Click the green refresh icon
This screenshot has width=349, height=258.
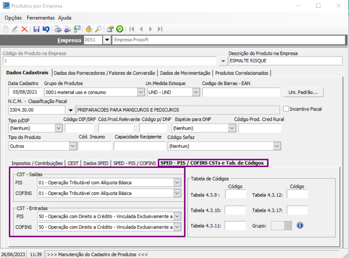[120, 29]
